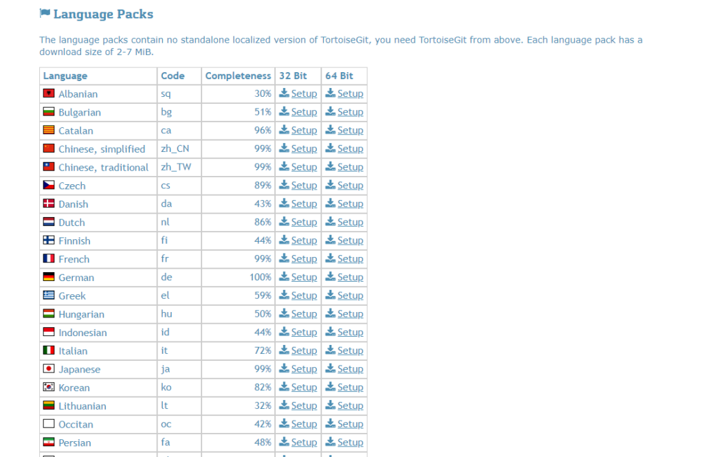This screenshot has width=704, height=457.
Task: Click the Language Packs heading flag icon
Action: [45, 13]
